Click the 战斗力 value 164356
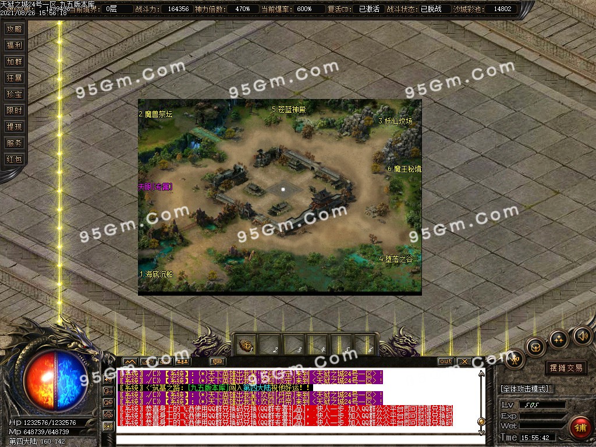Viewport: 596px width, 447px height. [x=178, y=9]
